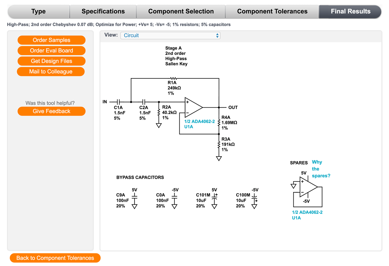
Task: Click the Get Design Files button
Action: point(51,61)
